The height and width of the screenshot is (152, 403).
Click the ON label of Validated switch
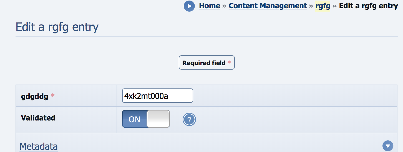click(x=135, y=119)
